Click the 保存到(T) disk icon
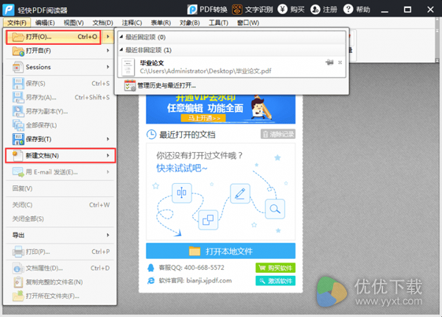442x317 pixels. [18, 139]
